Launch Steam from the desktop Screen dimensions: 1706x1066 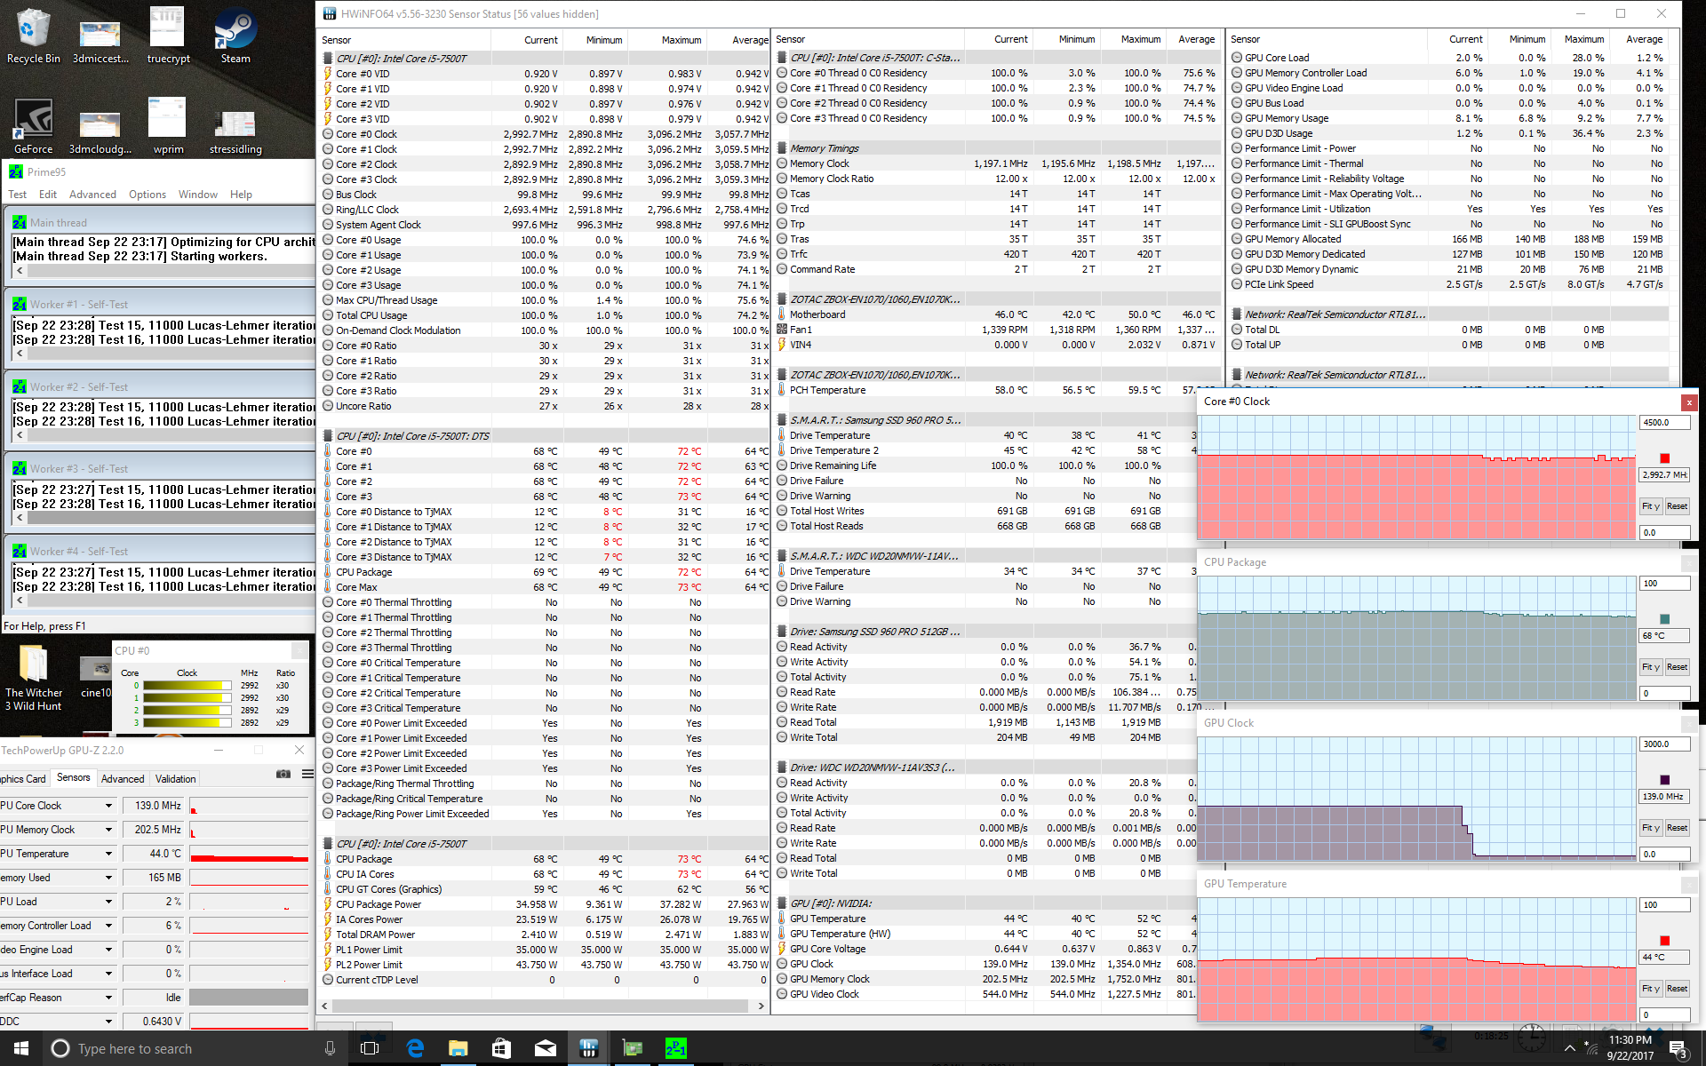coord(235,36)
